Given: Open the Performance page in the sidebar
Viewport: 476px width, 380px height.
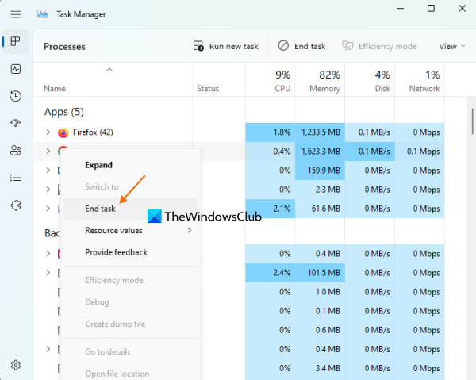Looking at the screenshot, I should coord(16,69).
